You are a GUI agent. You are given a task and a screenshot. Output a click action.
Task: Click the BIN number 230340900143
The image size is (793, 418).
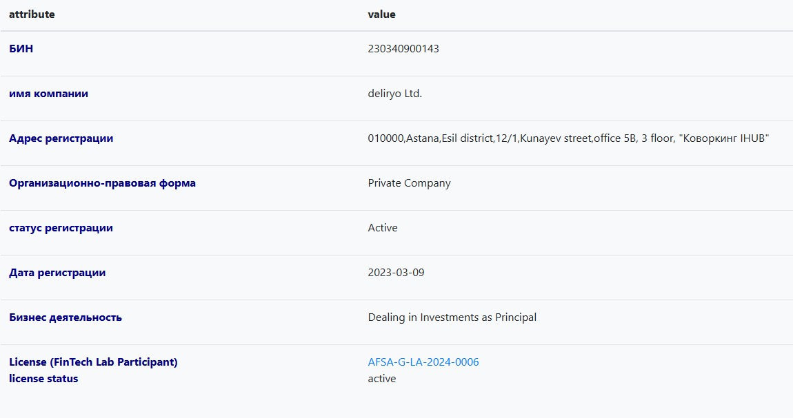pyautogui.click(x=403, y=49)
